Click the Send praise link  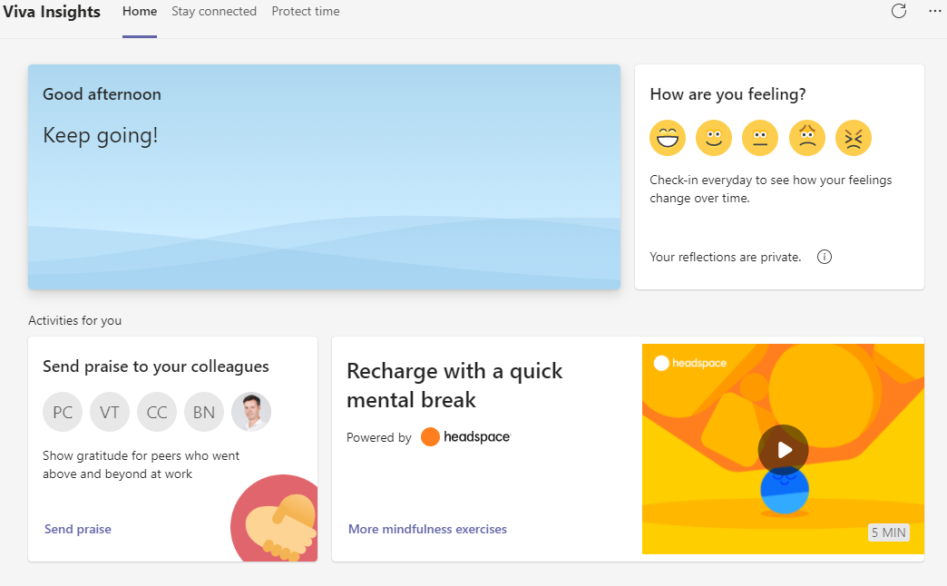click(78, 529)
